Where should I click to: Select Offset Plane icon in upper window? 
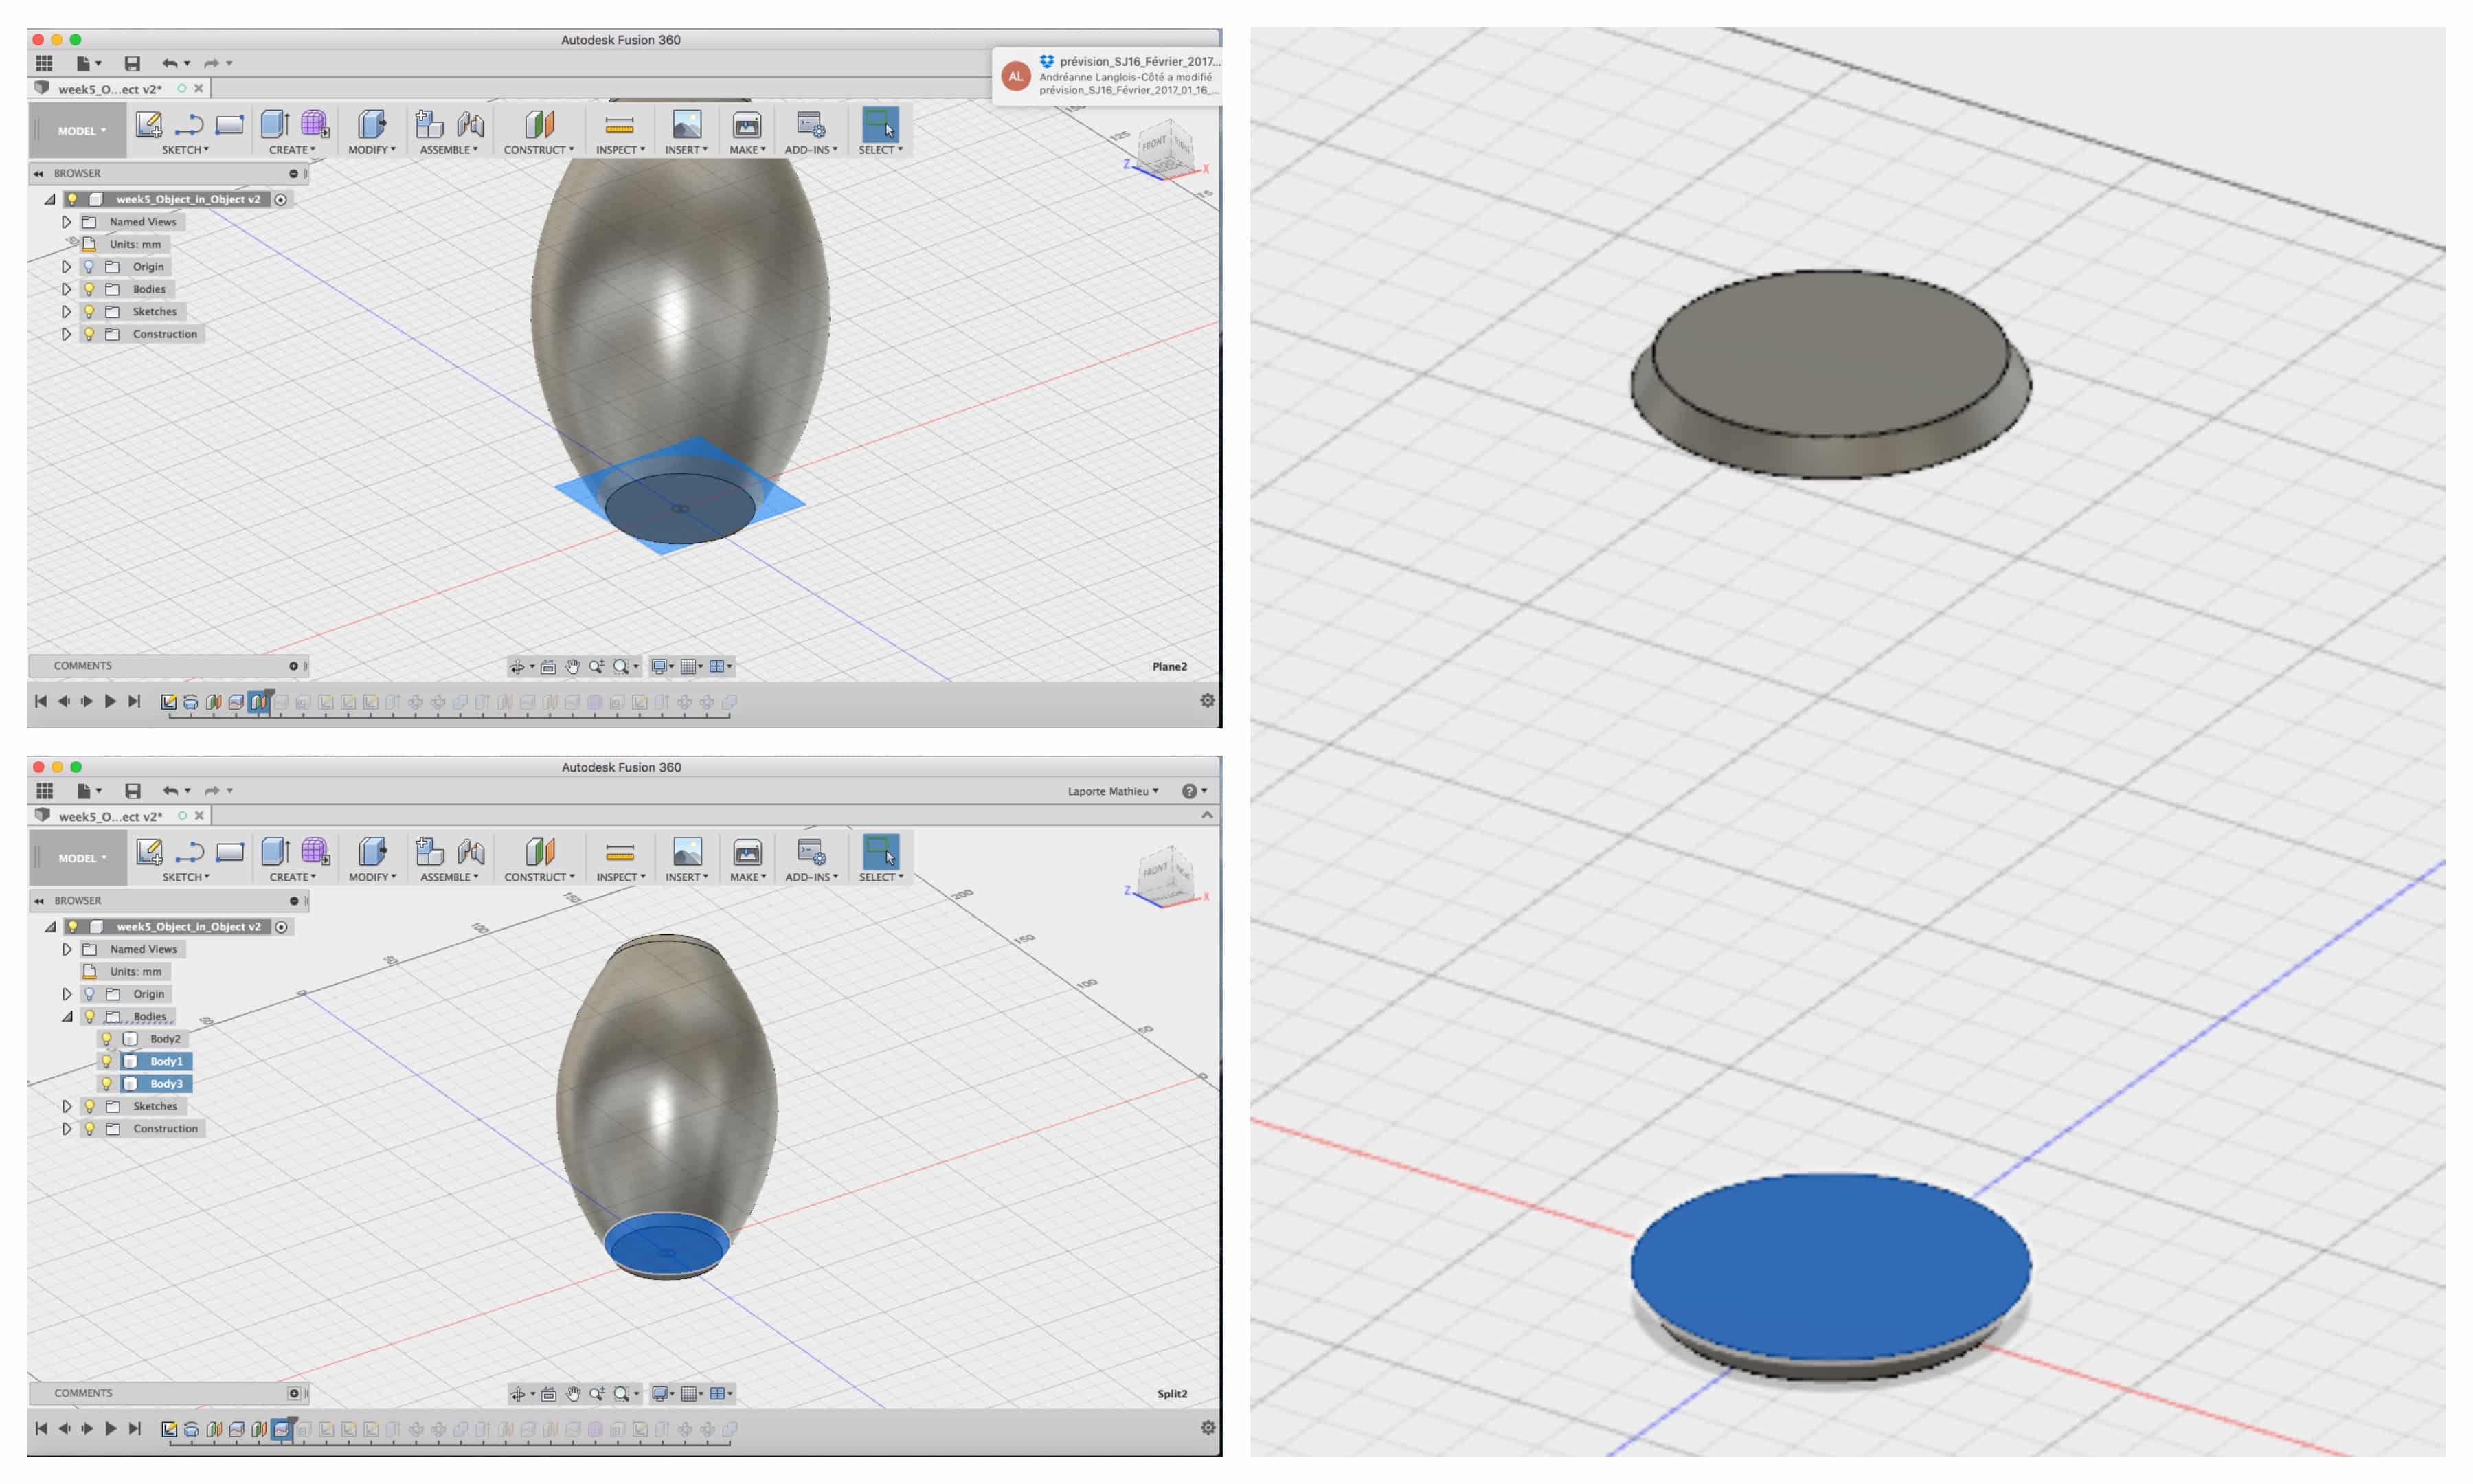point(539,124)
